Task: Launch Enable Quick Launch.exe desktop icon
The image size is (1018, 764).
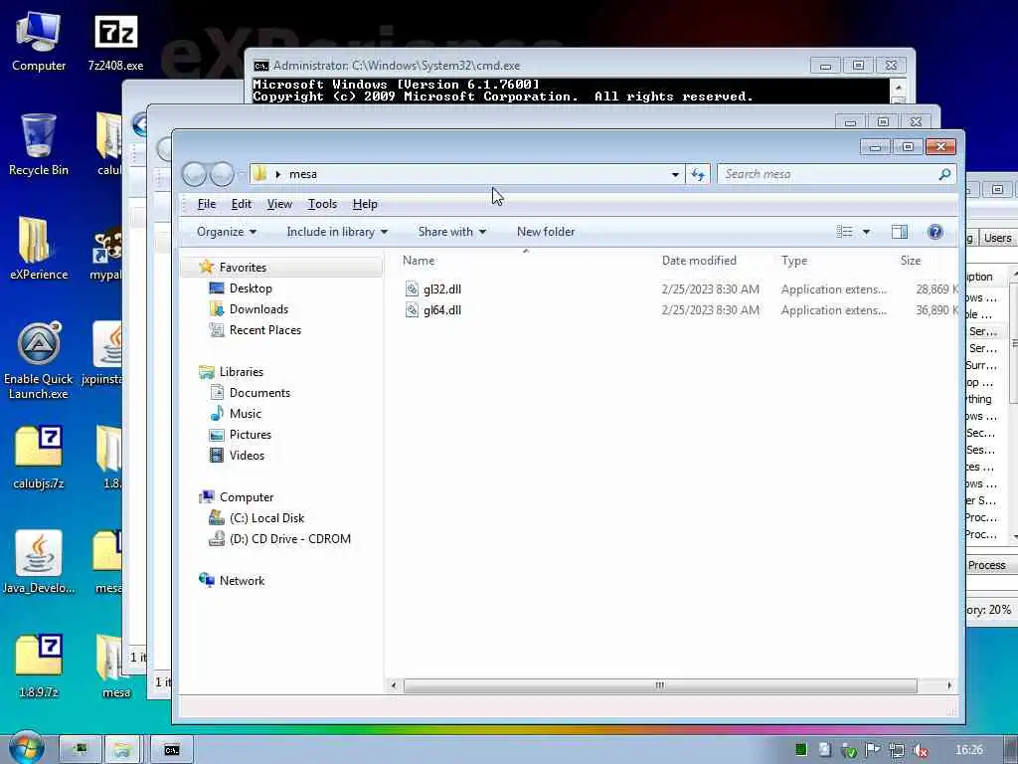Action: (39, 360)
